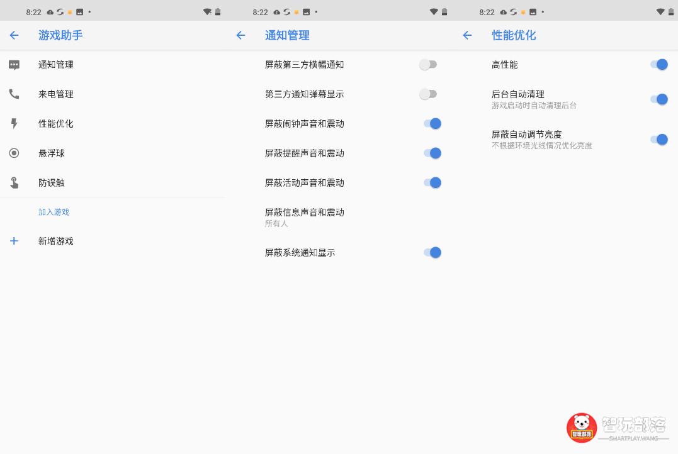Tap the chat bubble icon beside 通知管理

pyautogui.click(x=14, y=64)
